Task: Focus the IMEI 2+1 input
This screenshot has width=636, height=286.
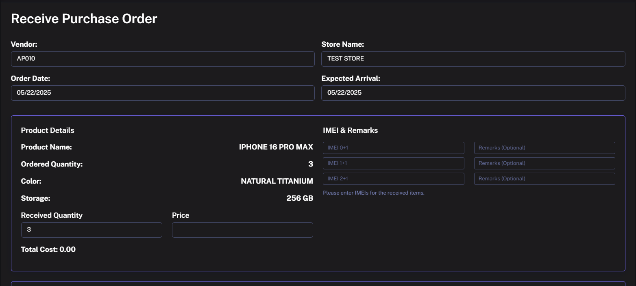Action: pos(394,179)
